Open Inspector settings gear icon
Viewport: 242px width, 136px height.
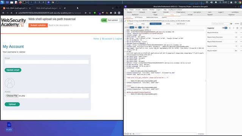click(237, 28)
